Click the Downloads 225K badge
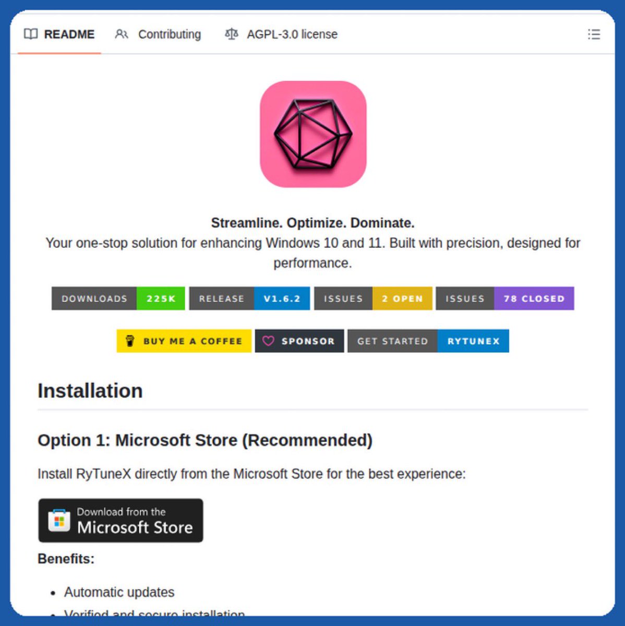Image resolution: width=625 pixels, height=626 pixels. pyautogui.click(x=118, y=298)
